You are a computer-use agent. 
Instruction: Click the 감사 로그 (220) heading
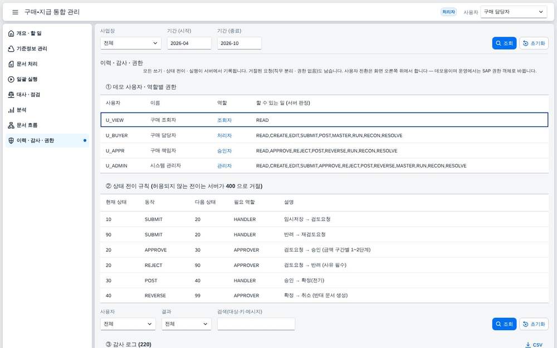[129, 345]
